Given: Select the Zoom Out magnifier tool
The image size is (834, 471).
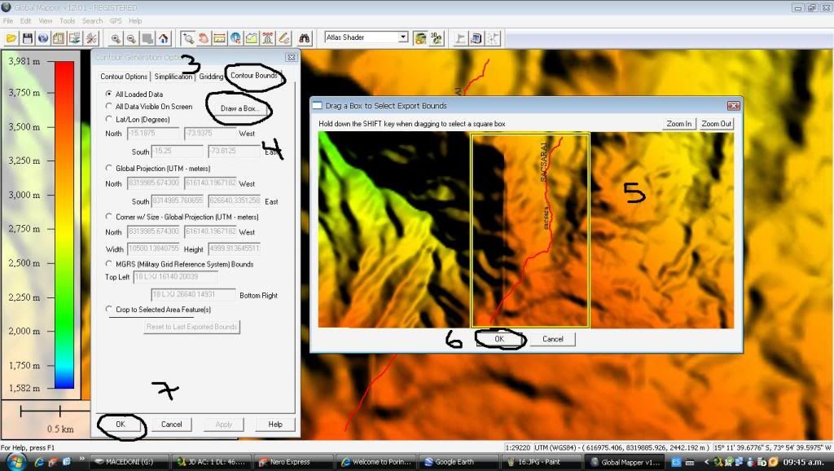Looking at the screenshot, I should (131, 38).
